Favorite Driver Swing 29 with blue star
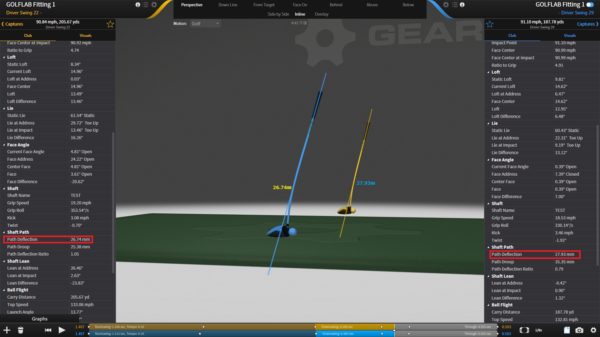600x337 pixels. tap(490, 24)
